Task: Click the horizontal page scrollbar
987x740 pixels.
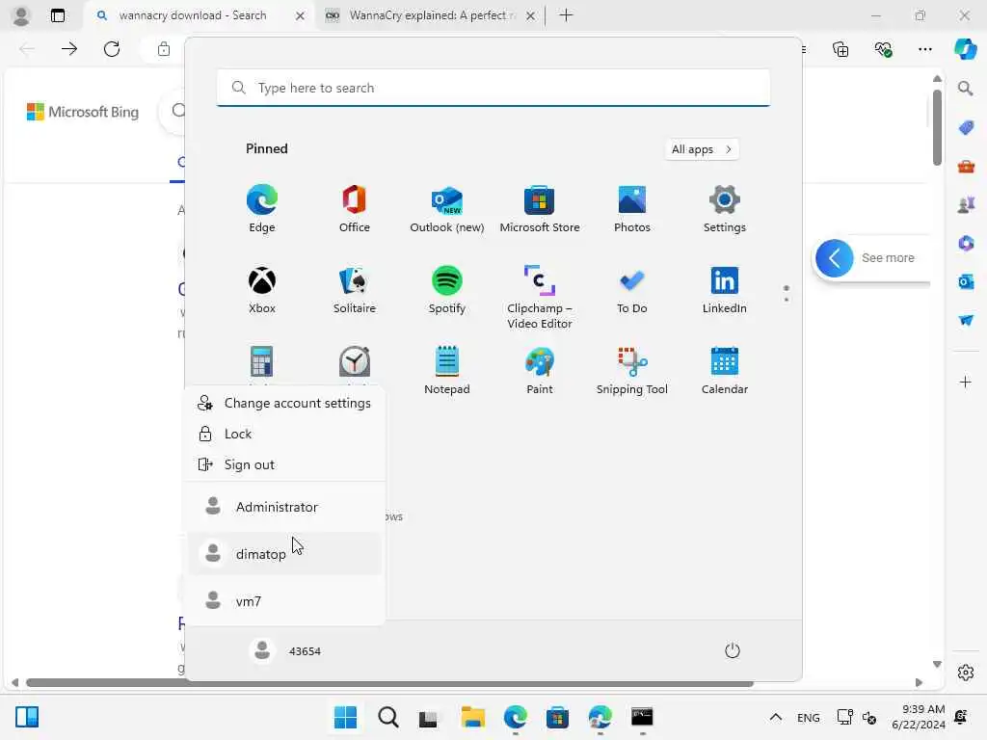Action: click(389, 683)
